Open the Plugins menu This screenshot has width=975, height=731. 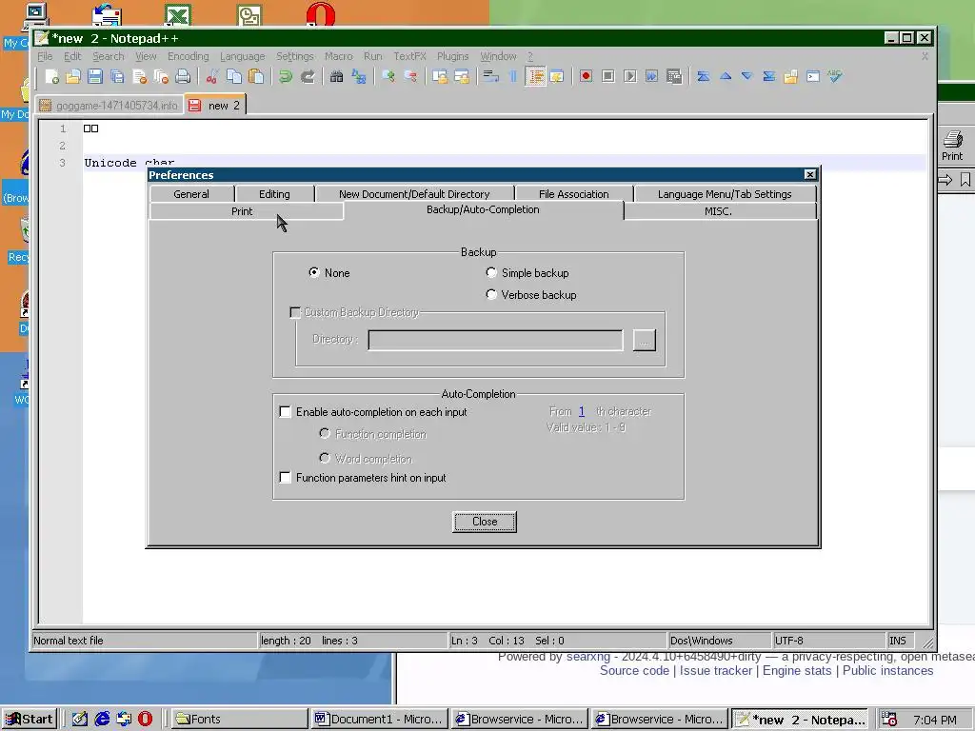pyautogui.click(x=452, y=56)
